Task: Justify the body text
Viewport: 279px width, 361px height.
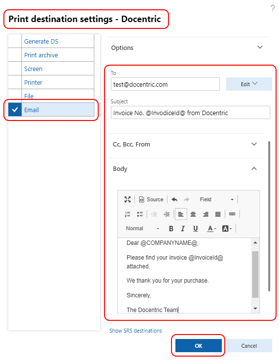Action: [x=218, y=214]
